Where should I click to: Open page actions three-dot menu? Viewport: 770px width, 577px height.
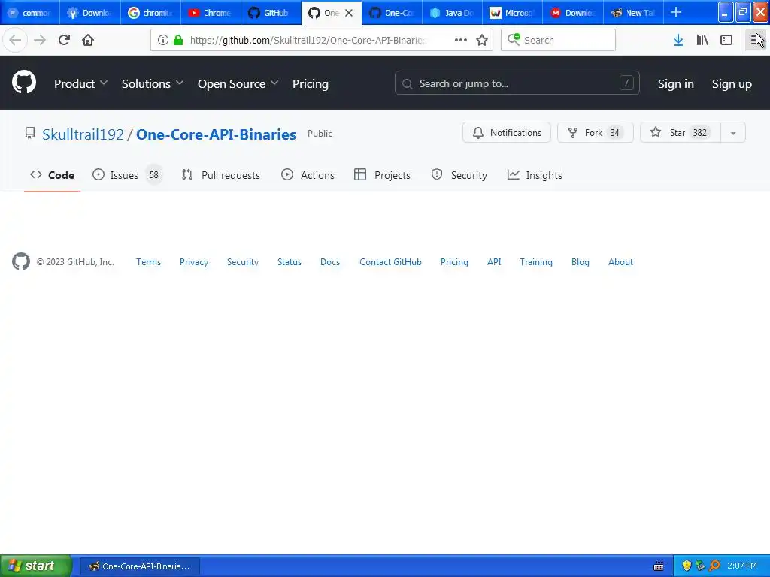(x=461, y=40)
